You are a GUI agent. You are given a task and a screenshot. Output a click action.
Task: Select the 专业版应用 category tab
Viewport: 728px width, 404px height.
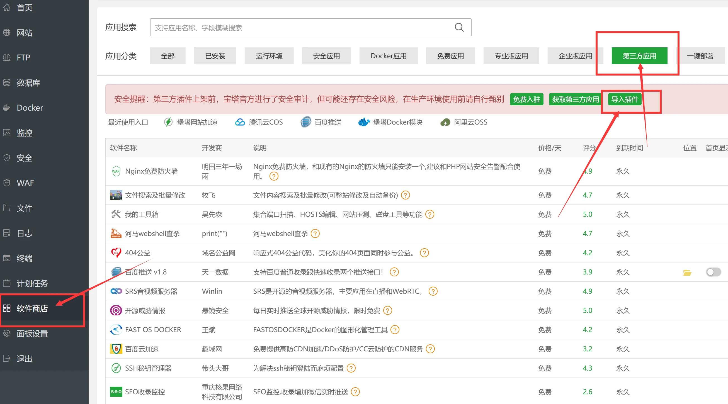pyautogui.click(x=511, y=56)
